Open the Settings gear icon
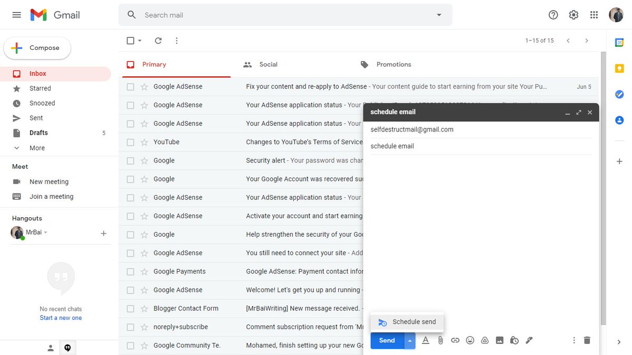 pyautogui.click(x=574, y=15)
